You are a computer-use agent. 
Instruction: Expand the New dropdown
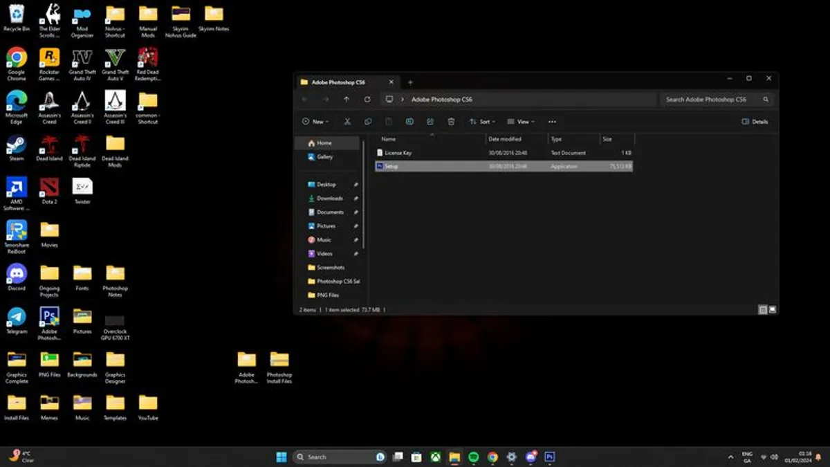[315, 121]
